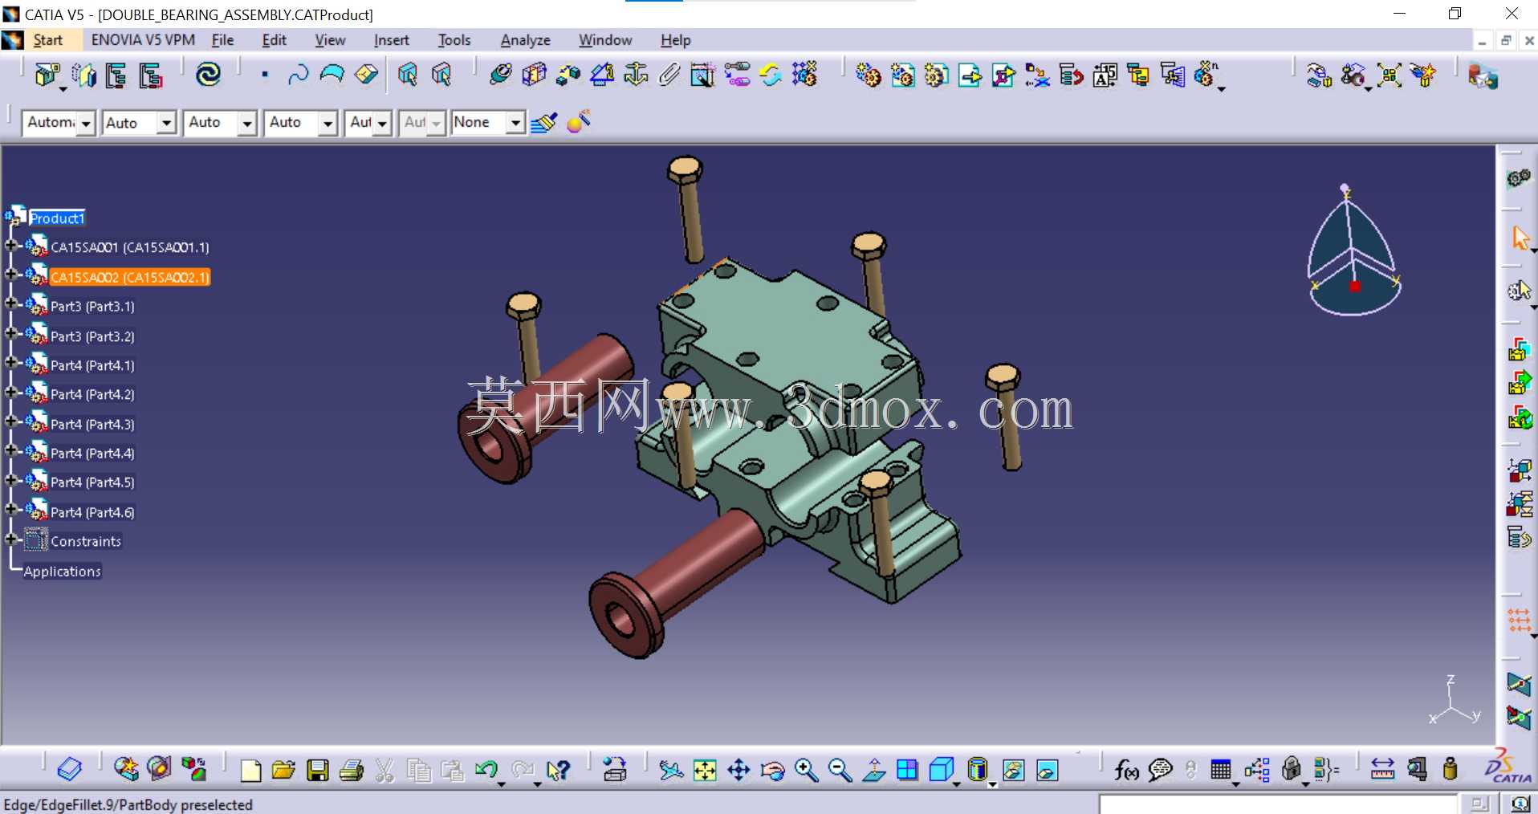
Task: Open the Measure Between tool
Action: coord(1382,770)
